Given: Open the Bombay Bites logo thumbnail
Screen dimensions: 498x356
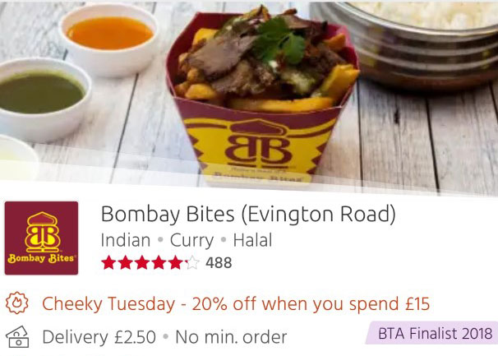Looking at the screenshot, I should coord(41,238).
